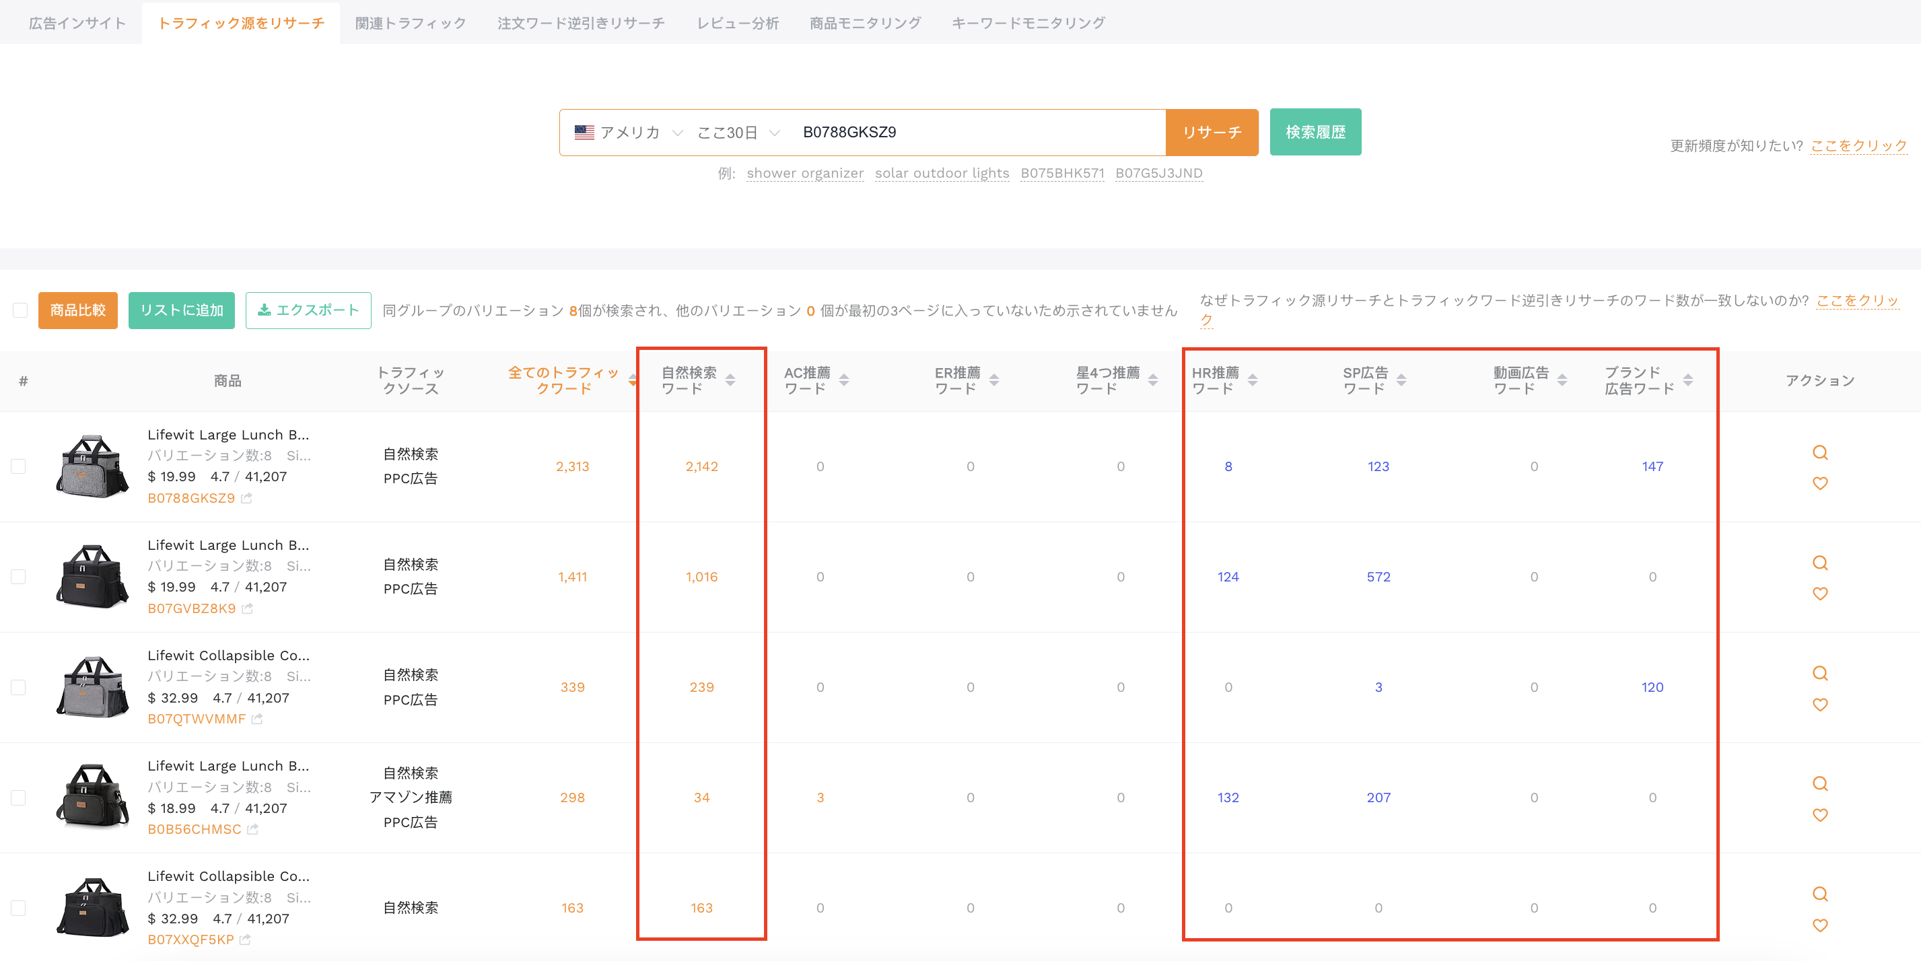1921x961 pixels.
Task: Click the エクスポート button
Action: [308, 310]
